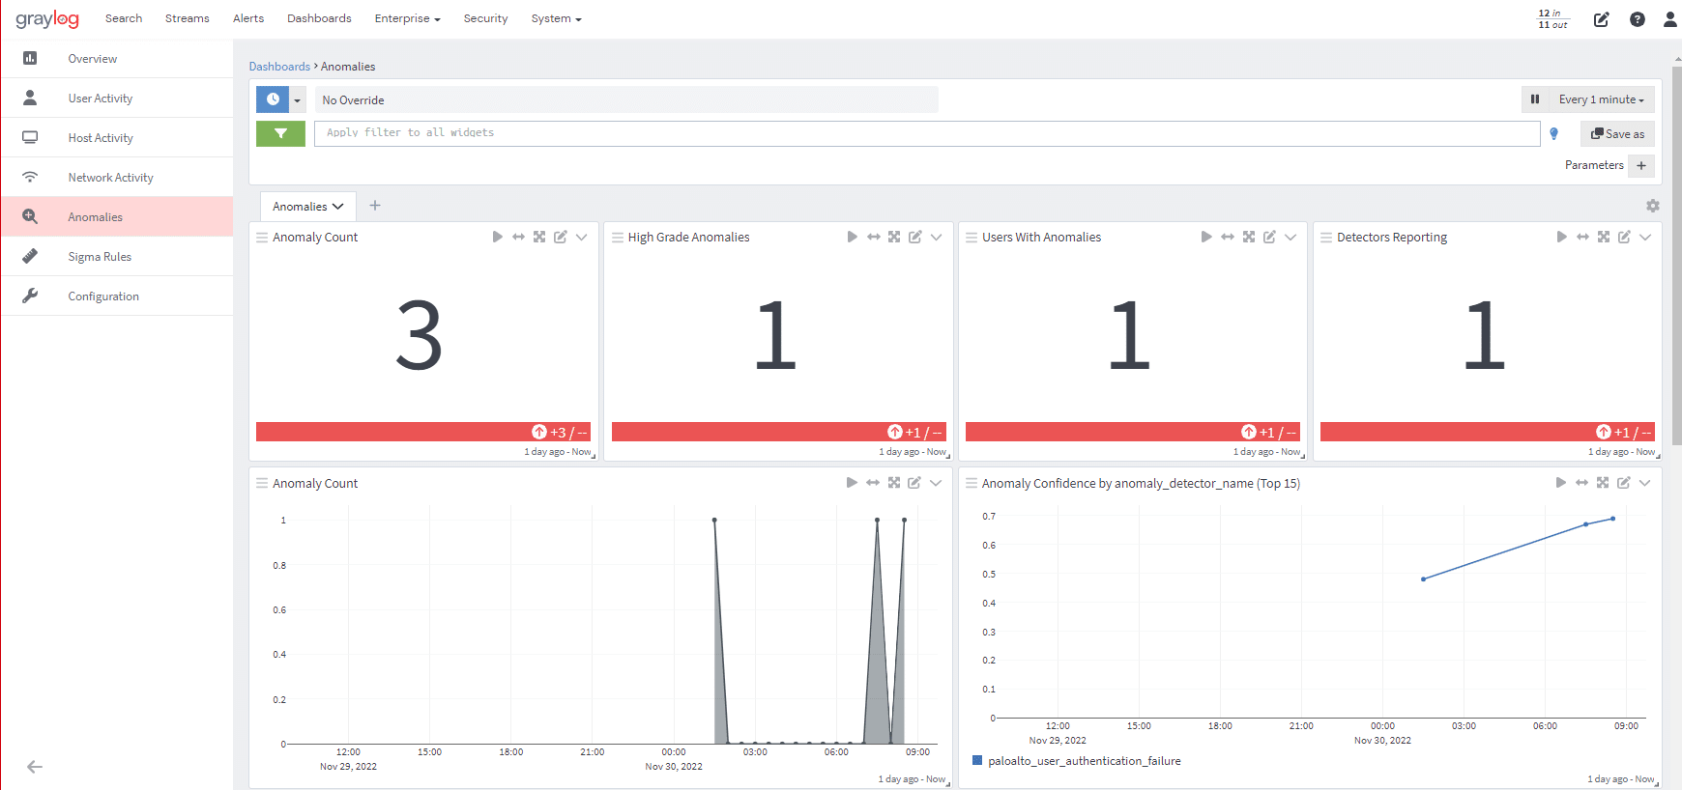Click the edit scratchpad icon in top bar
1682x790 pixels.
pyautogui.click(x=1601, y=19)
